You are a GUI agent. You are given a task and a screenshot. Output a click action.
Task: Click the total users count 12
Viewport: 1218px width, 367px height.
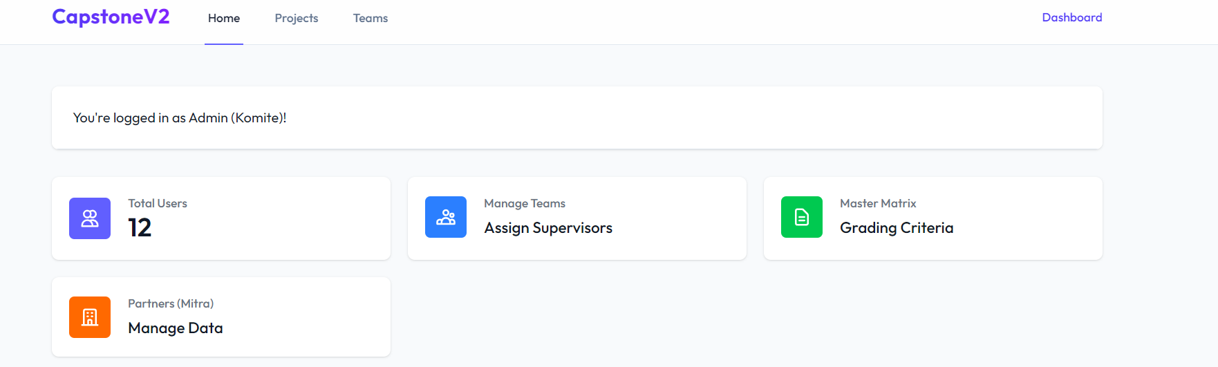[140, 228]
